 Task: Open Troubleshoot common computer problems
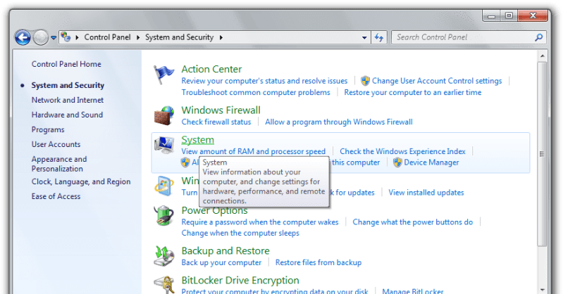(x=256, y=93)
